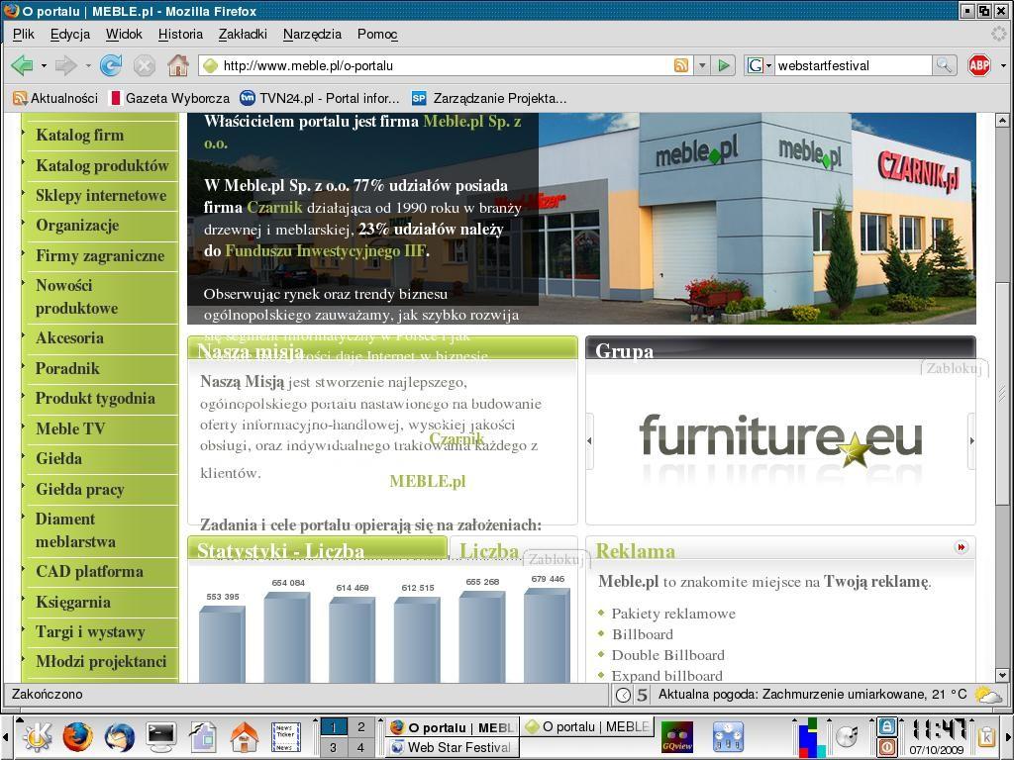Open Katalog produktów in the sidebar
Viewport: 1014px width, 760px height.
point(102,165)
